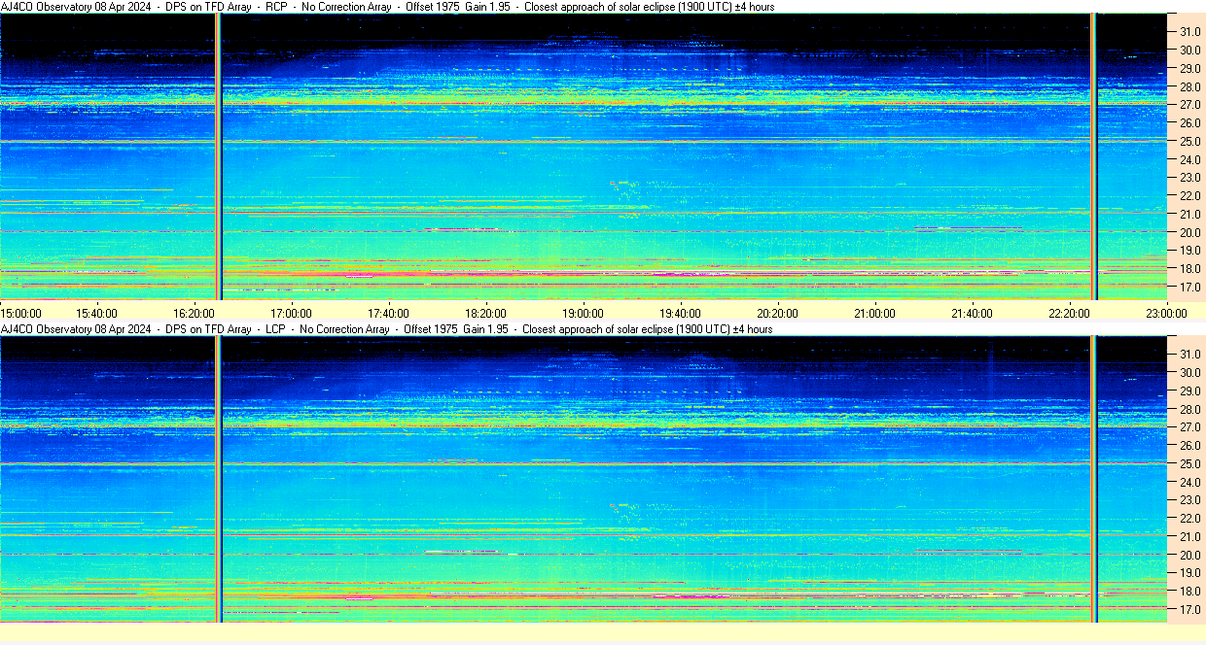Image resolution: width=1206 pixels, height=645 pixels.
Task: Select the 17.0 frequency label in RCP panel
Action: [x=1190, y=288]
